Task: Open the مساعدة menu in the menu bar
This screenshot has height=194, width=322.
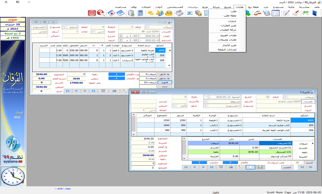Action: click(x=121, y=7)
